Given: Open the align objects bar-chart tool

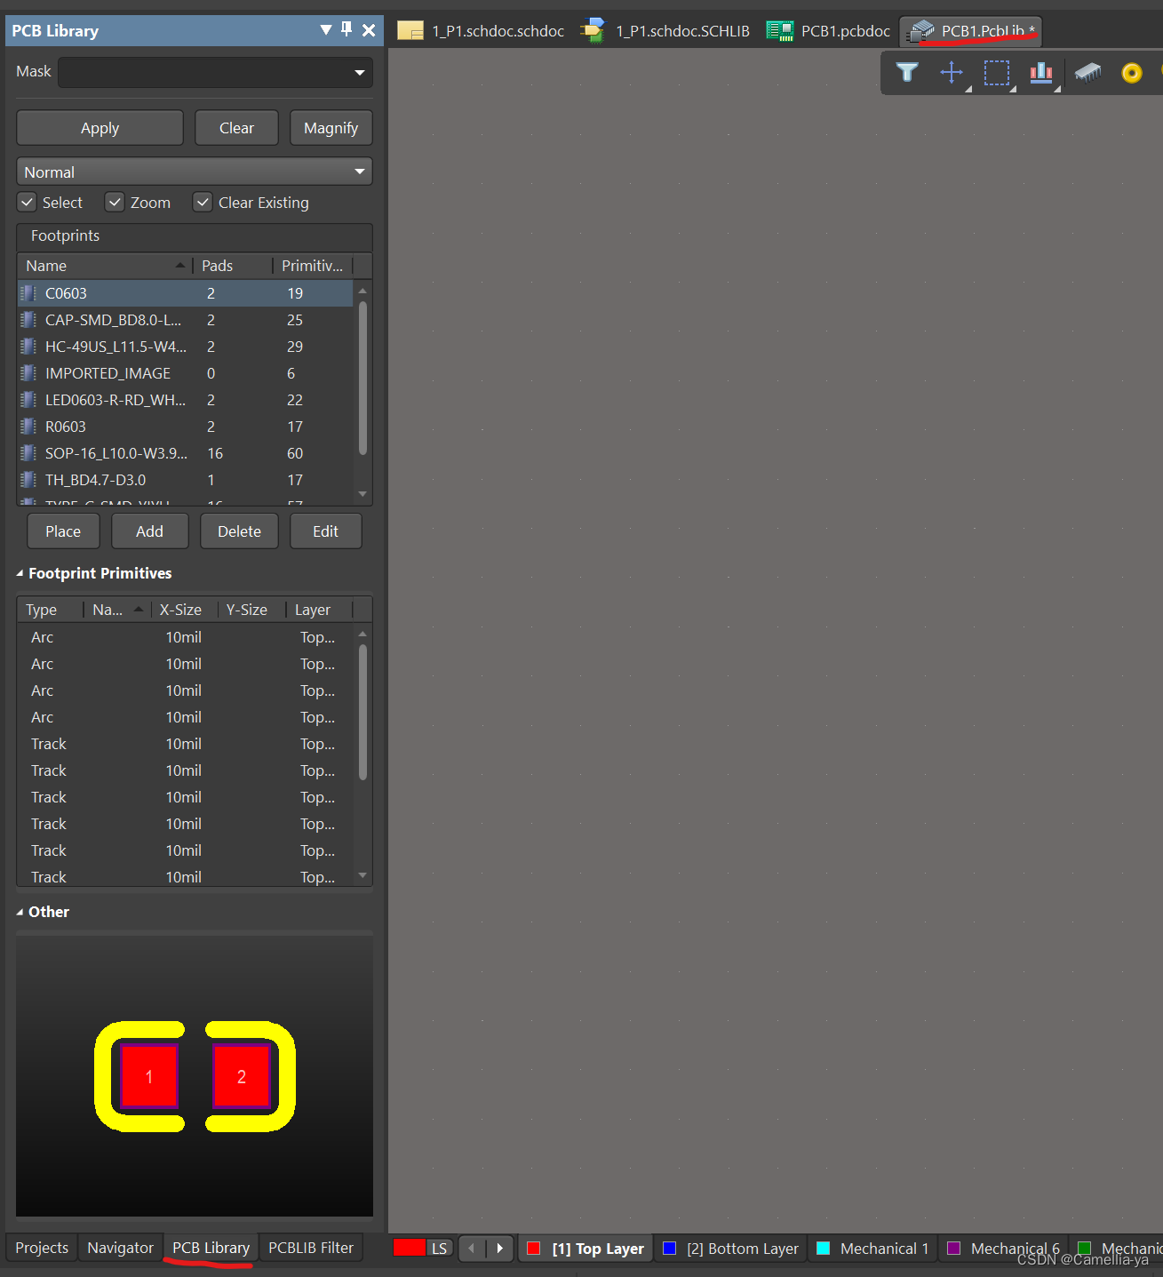Looking at the screenshot, I should point(1041,72).
